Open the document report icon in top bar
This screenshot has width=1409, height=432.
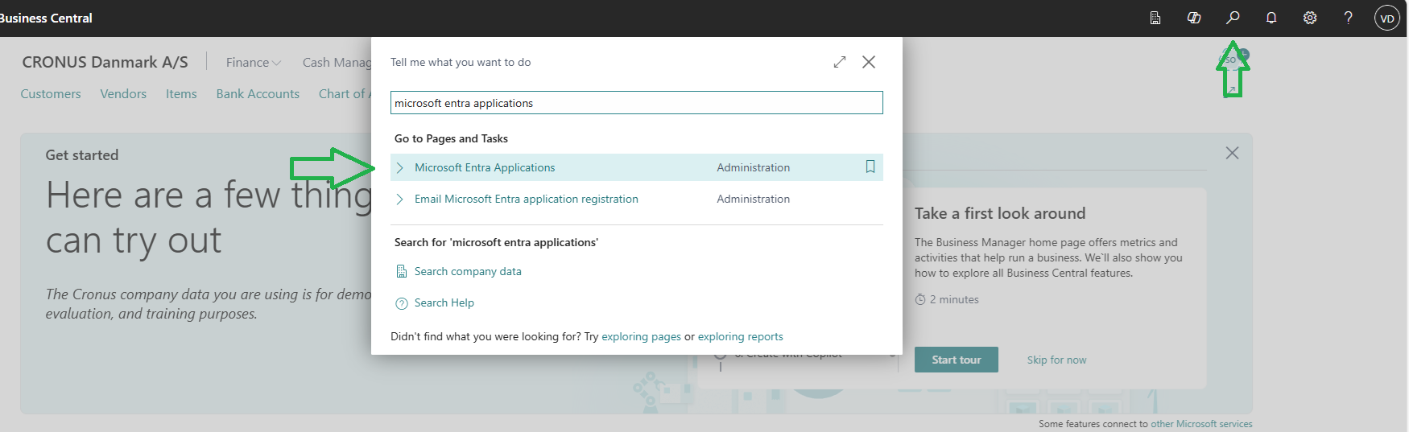click(x=1155, y=18)
